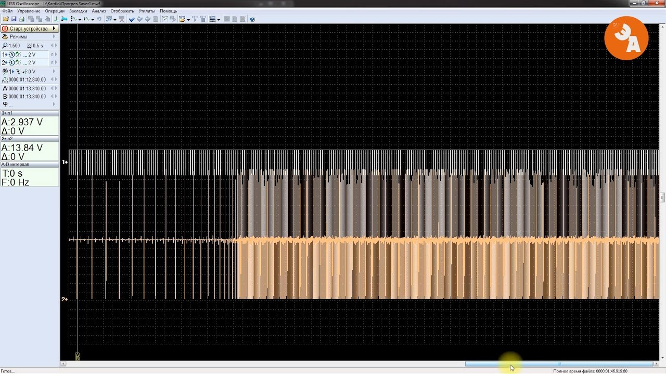Expand the Режимы submenu arrow

pyautogui.click(x=54, y=37)
